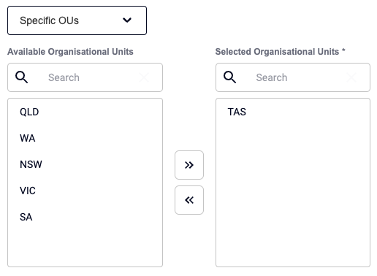This screenshot has height=276, width=377.
Task: Click the move right double-chevron button
Action: point(189,165)
